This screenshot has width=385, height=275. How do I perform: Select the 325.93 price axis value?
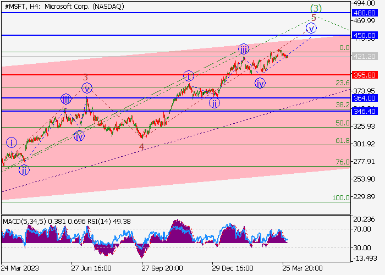(364, 126)
